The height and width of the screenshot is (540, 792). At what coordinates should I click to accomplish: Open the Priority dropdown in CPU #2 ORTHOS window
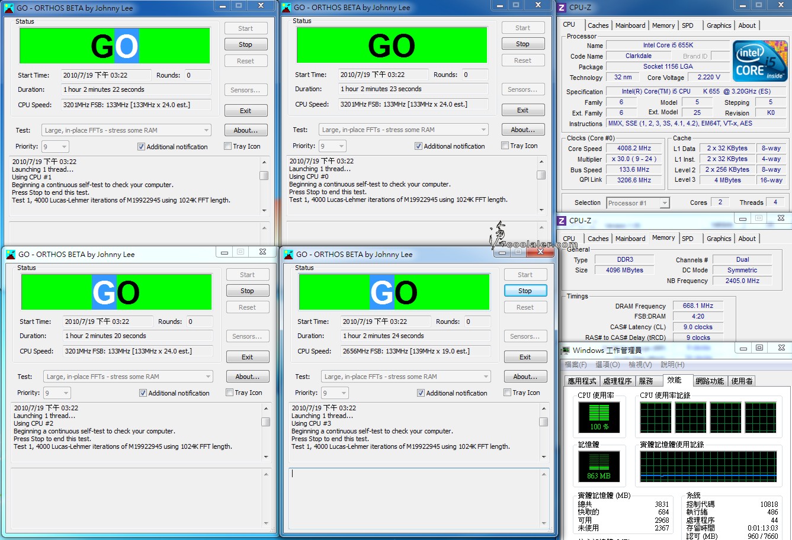click(57, 393)
